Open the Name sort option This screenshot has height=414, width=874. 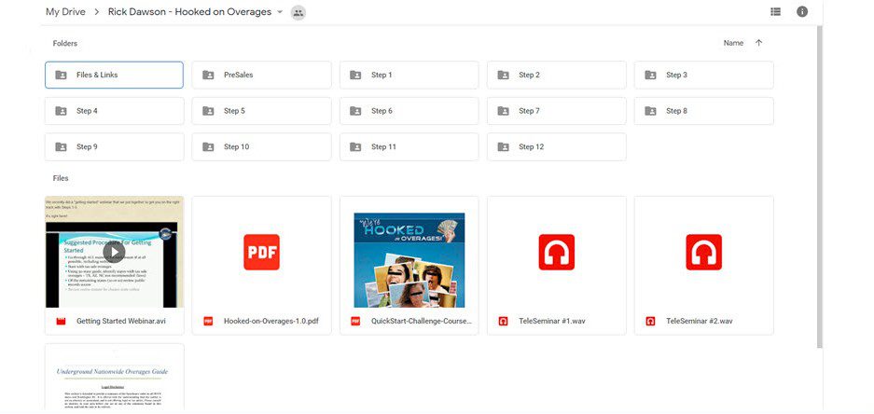[733, 43]
